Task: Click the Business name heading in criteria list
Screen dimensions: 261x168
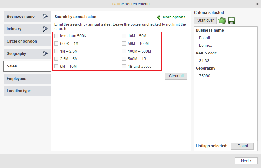Action: [x=210, y=30]
